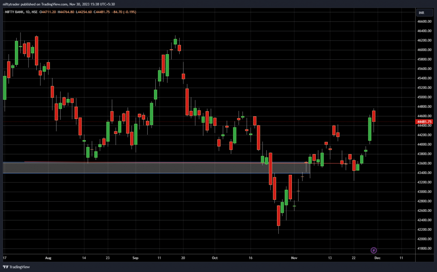Screen dimensions: 437x272
Task: Click the high value H44764.80
Action: [66, 12]
